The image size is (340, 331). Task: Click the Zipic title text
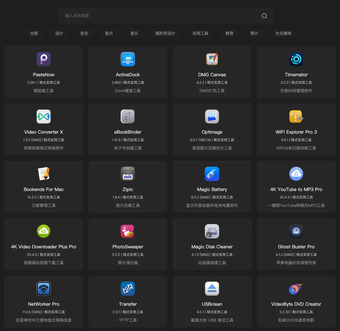click(128, 189)
